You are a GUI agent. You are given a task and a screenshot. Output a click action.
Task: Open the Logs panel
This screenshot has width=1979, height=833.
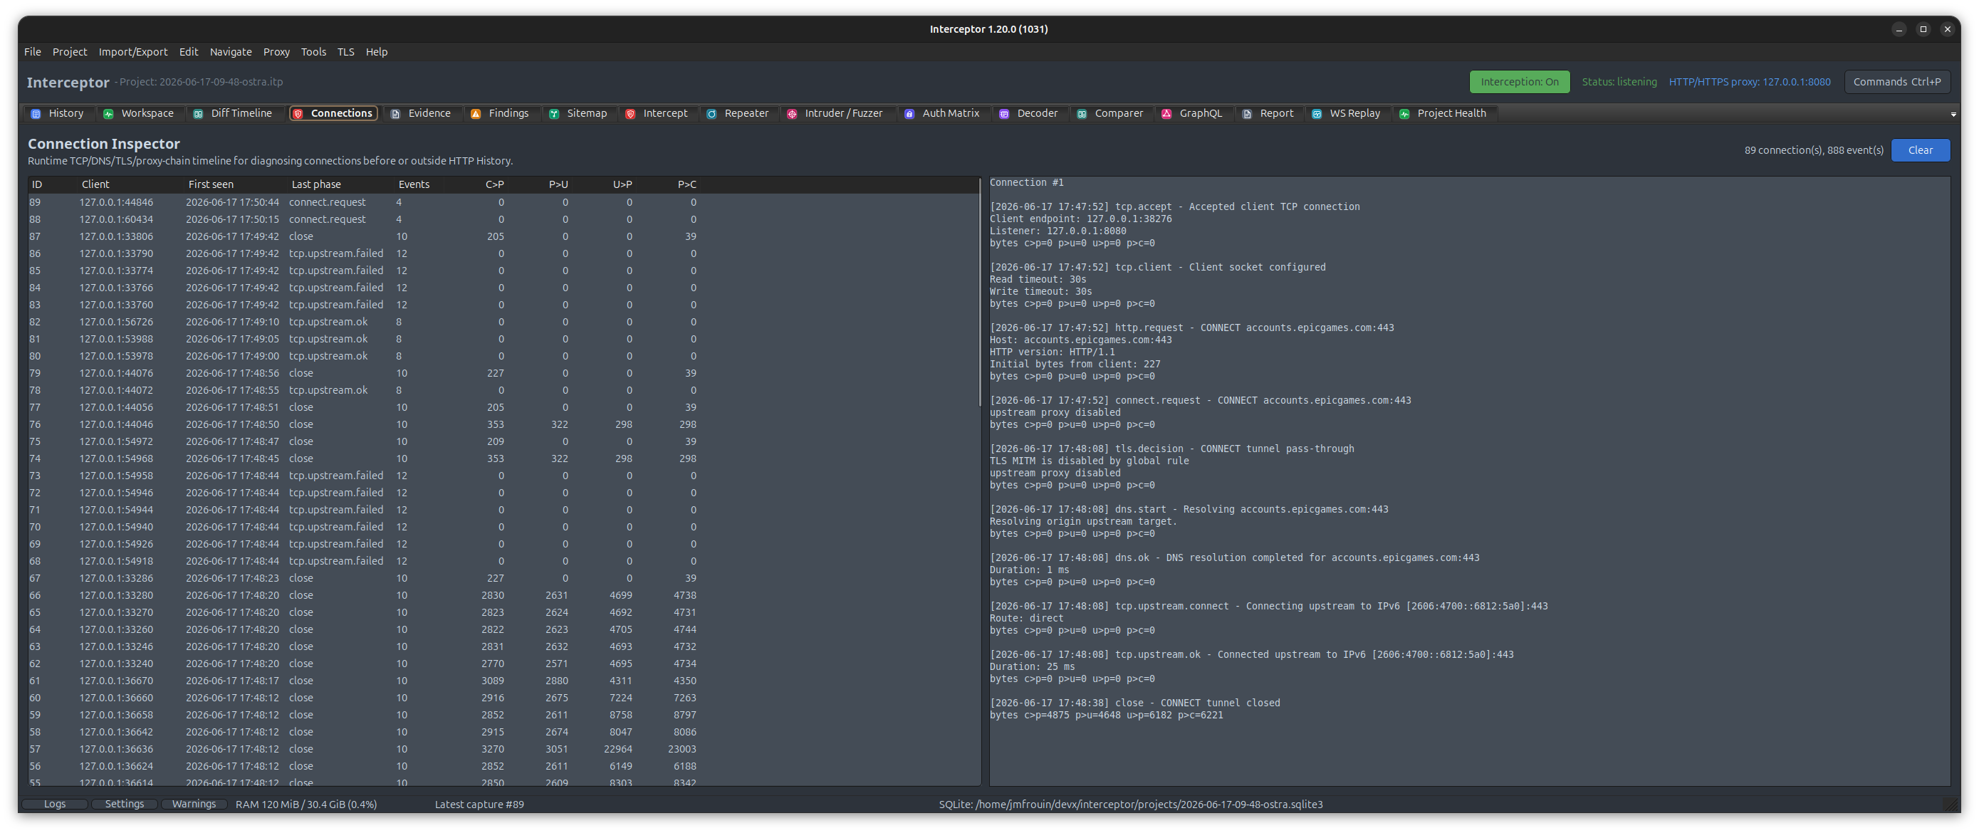pyautogui.click(x=55, y=804)
